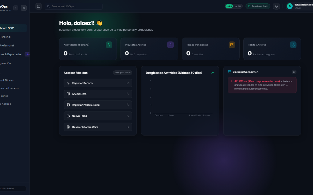The image size is (313, 195).
Task: Click '0 vencidas' text
Action: pos(197,55)
